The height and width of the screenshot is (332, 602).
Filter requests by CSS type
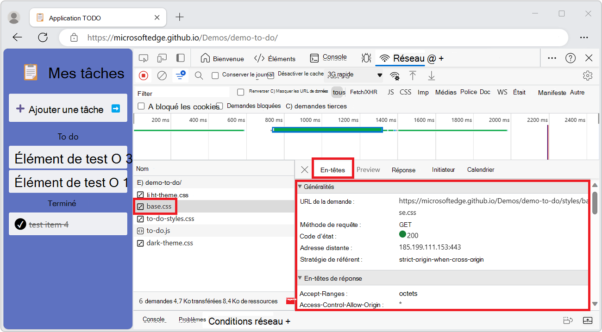pos(405,92)
